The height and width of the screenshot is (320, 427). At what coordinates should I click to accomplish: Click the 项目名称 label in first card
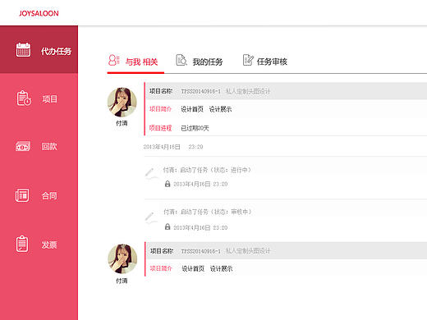(x=161, y=91)
